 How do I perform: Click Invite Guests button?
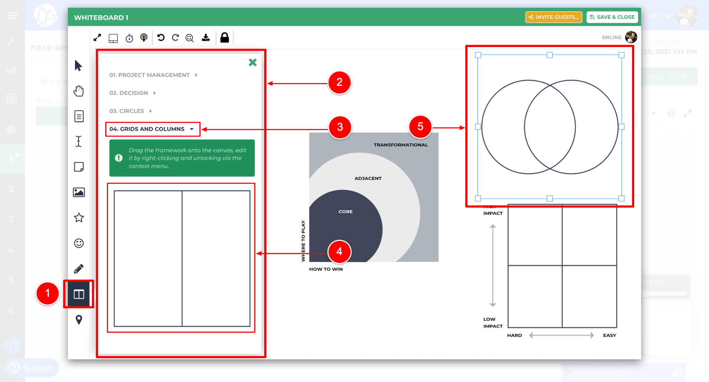(554, 17)
